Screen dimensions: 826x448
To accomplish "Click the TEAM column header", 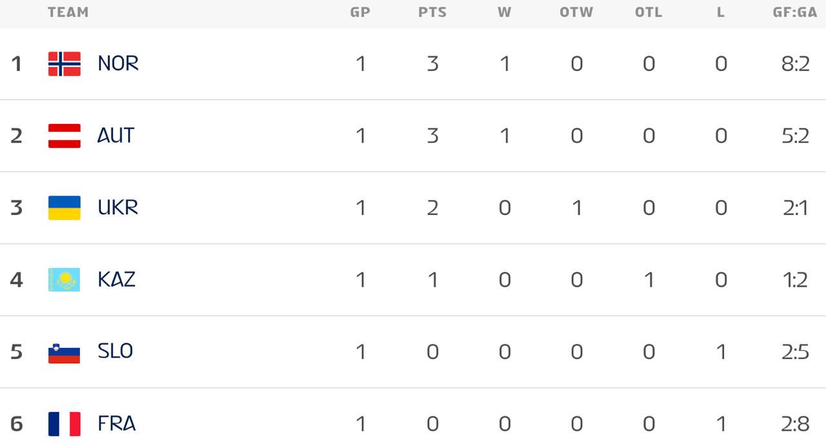I will pyautogui.click(x=68, y=12).
